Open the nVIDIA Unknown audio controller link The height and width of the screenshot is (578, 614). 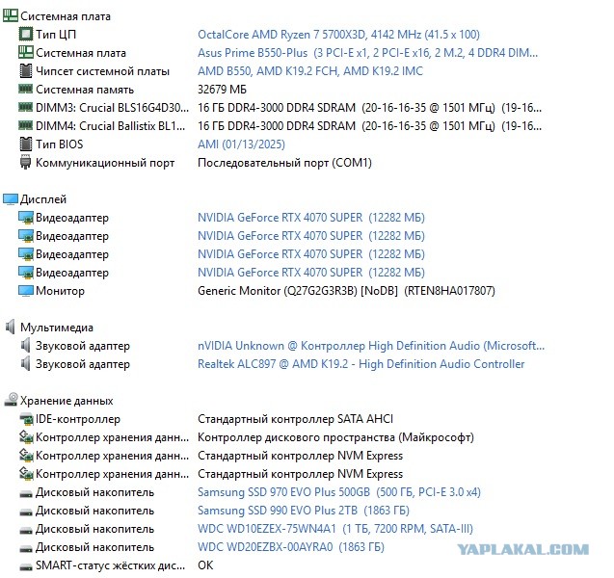[x=371, y=346]
